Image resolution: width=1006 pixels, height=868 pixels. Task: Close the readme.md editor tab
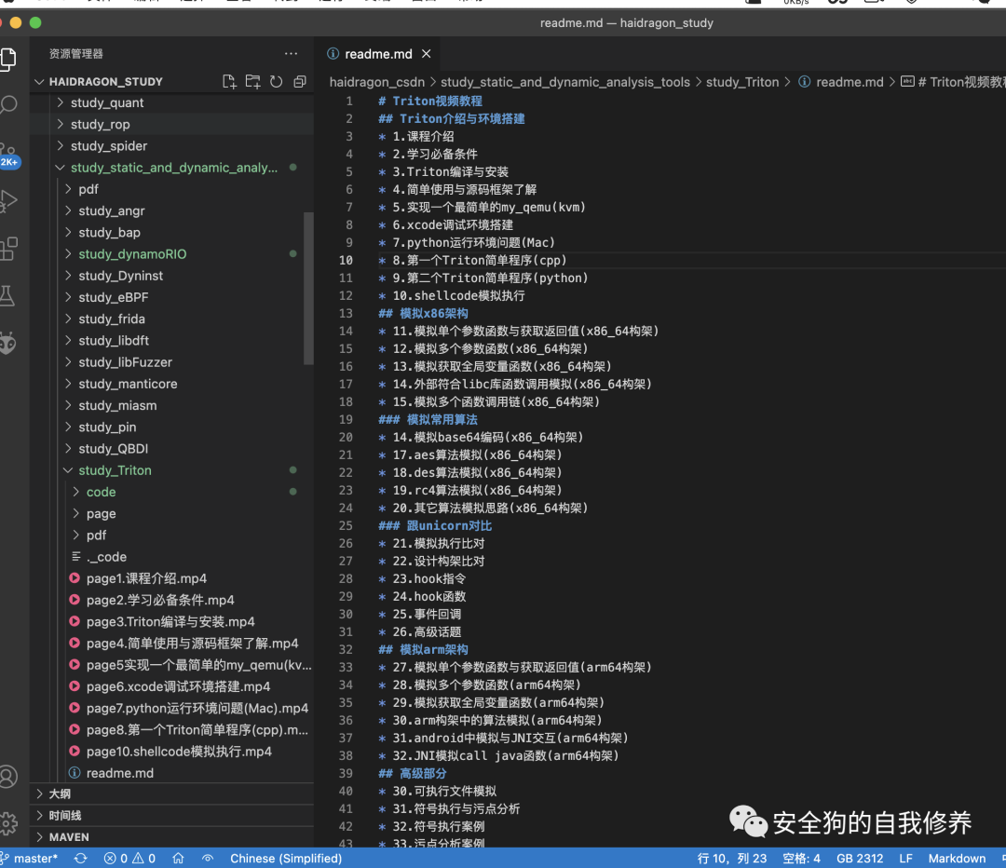pos(426,54)
